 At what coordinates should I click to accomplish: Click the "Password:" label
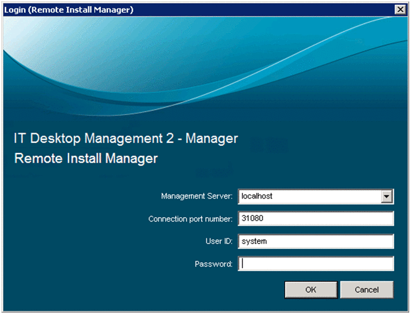coord(213,264)
